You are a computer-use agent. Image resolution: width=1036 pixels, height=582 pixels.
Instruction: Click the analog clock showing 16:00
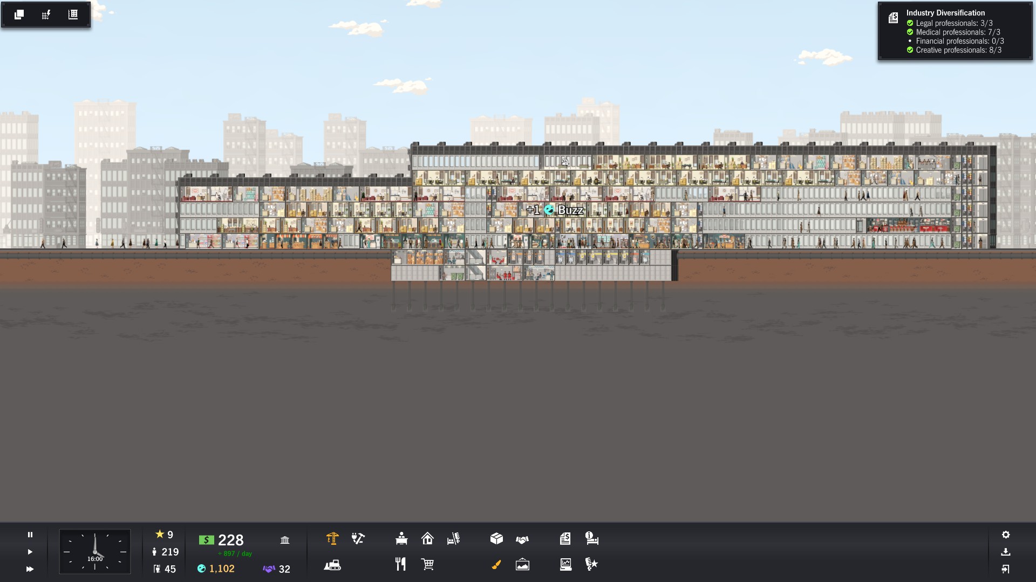[x=95, y=551]
